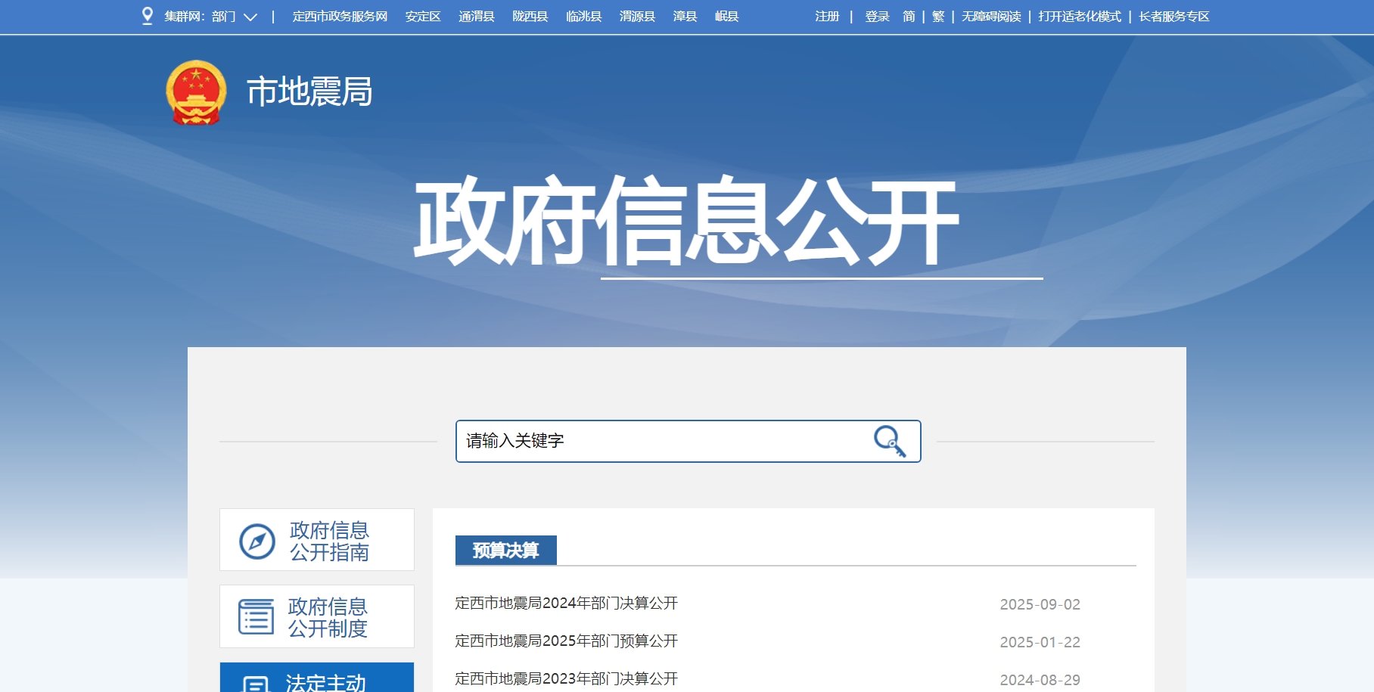The height and width of the screenshot is (692, 1374).
Task: Switch to simplified Chinese 简
Action: coord(909,17)
